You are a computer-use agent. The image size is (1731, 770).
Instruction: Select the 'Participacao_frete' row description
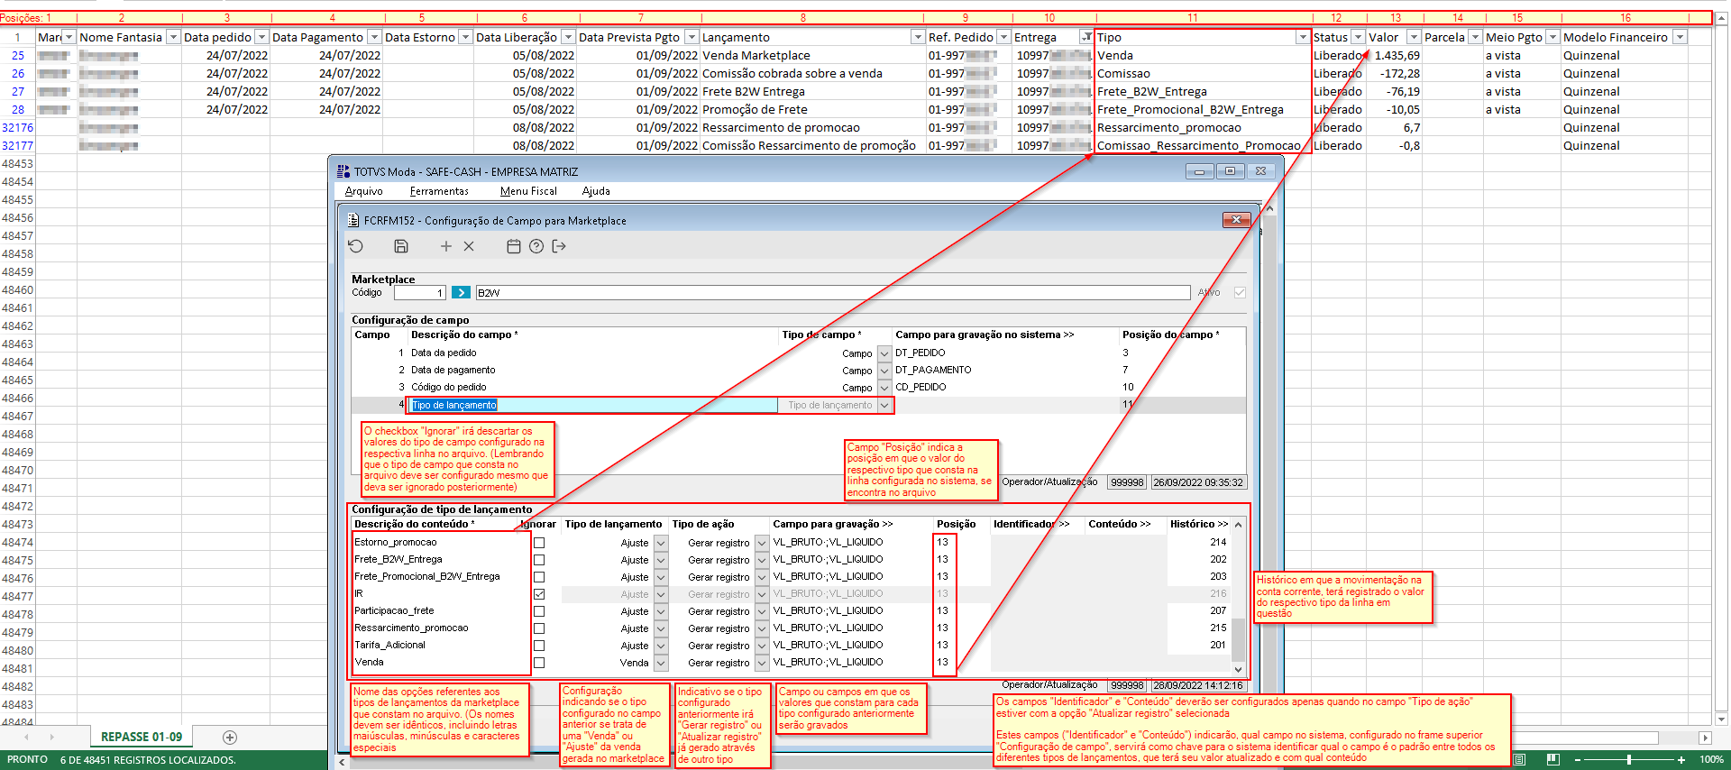pyautogui.click(x=394, y=610)
